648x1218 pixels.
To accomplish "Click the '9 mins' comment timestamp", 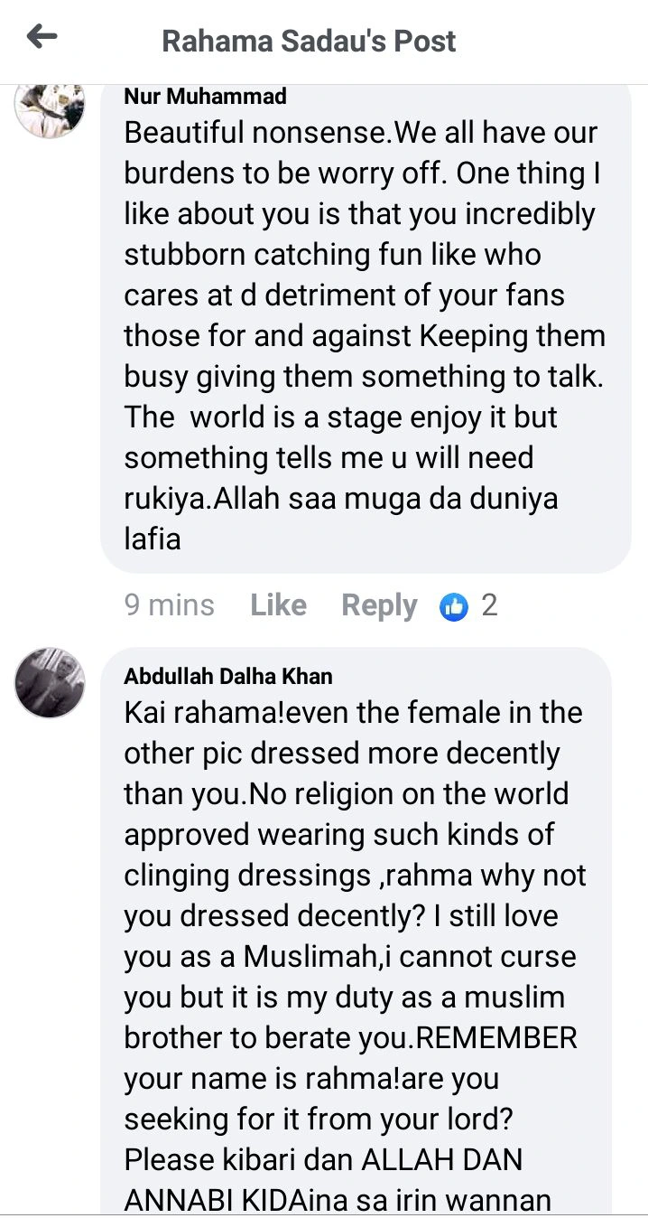I will [170, 605].
